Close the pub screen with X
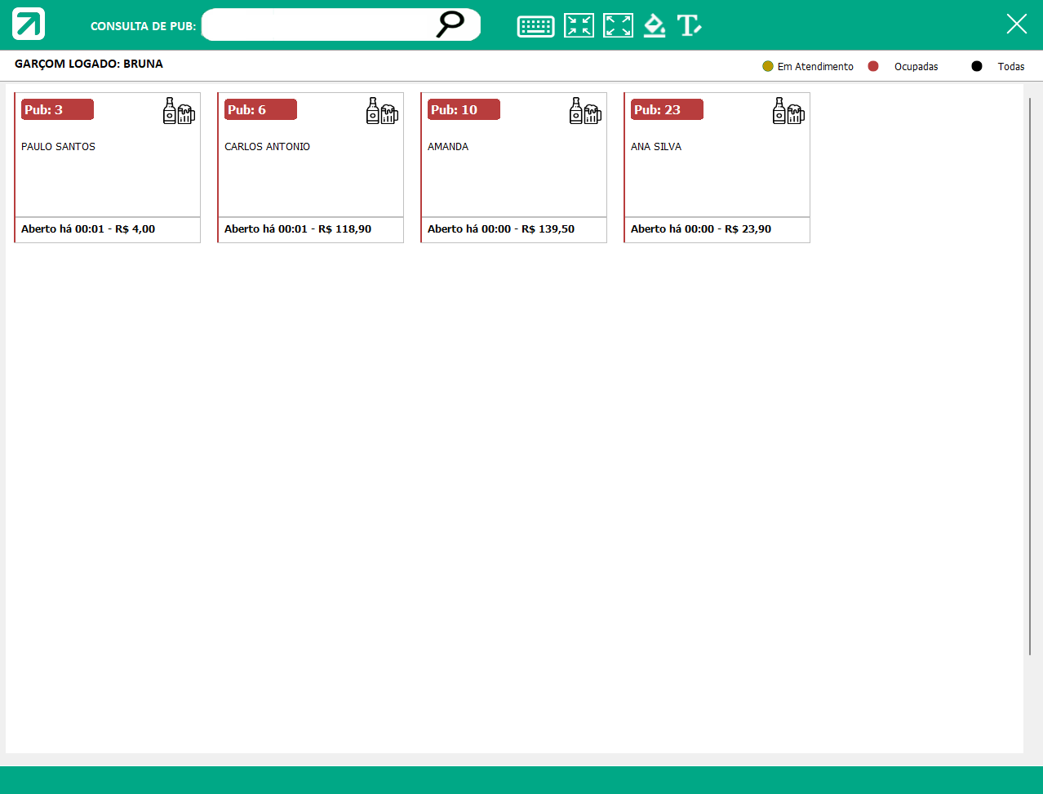The height and width of the screenshot is (794, 1043). point(1016,24)
